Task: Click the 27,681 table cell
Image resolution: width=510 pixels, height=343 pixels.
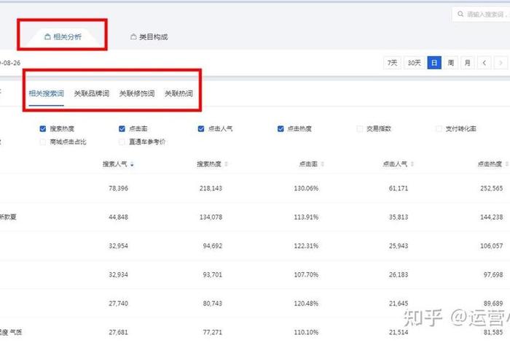Action: tap(118, 332)
